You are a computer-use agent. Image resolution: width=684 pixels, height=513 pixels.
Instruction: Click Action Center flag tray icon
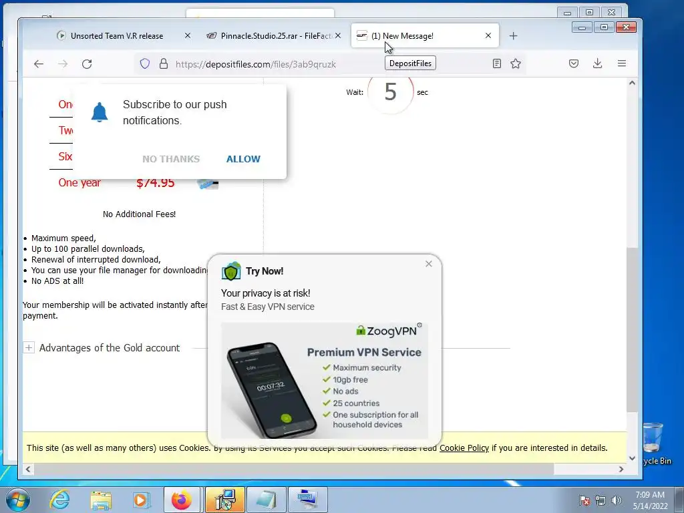[x=584, y=500]
